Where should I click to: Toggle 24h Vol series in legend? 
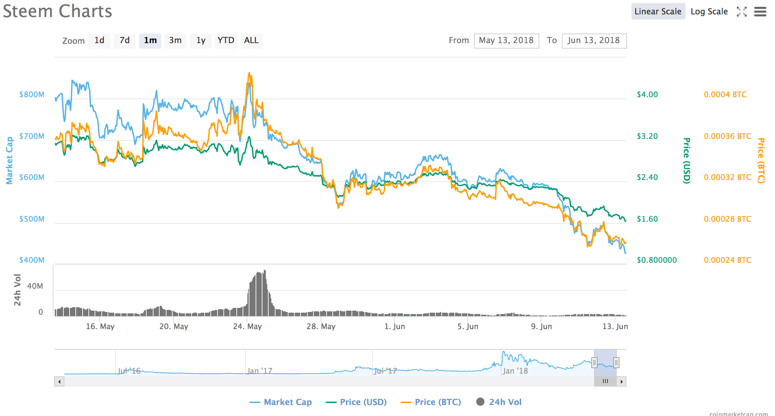(499, 402)
